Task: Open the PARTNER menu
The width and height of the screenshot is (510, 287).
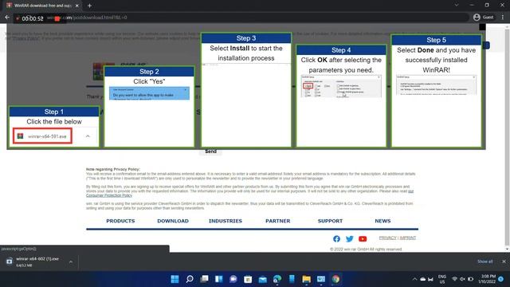Action: [278, 221]
